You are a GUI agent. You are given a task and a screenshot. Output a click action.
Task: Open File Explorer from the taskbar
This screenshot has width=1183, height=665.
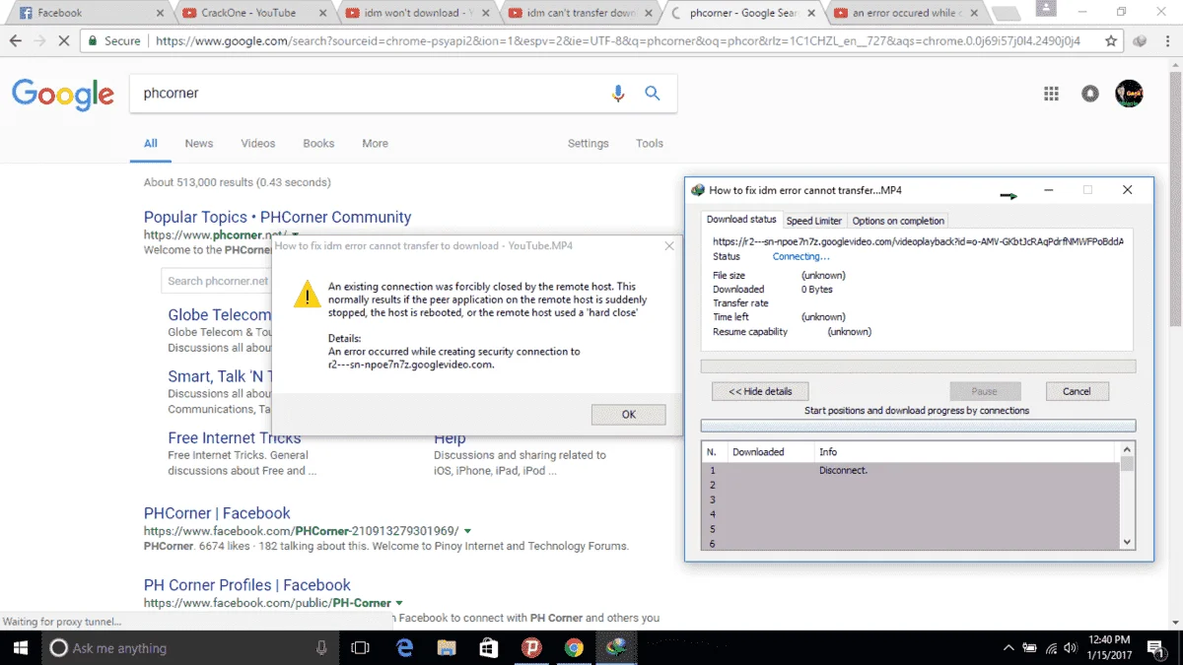tap(447, 647)
